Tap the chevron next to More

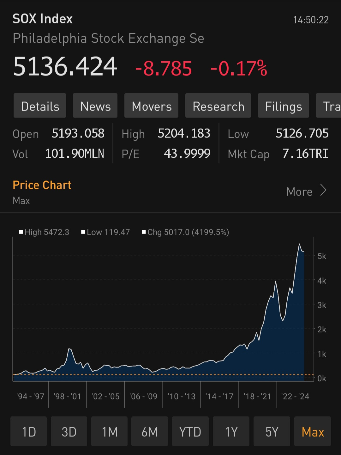323,191
